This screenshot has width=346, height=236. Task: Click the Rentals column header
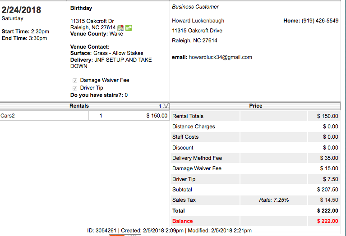(79, 106)
